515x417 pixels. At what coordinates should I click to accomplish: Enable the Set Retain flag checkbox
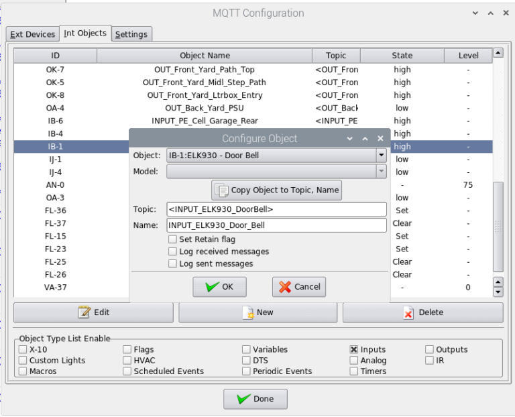point(173,239)
